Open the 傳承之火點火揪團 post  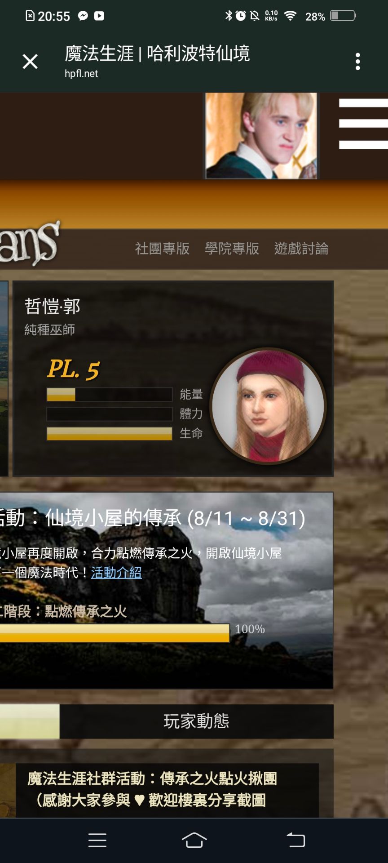152,789
